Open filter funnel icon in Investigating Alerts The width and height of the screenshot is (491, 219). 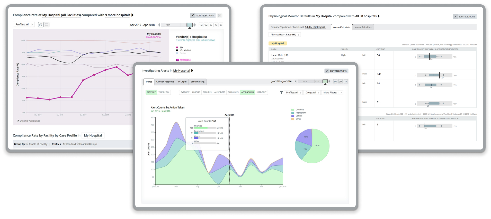281,93
